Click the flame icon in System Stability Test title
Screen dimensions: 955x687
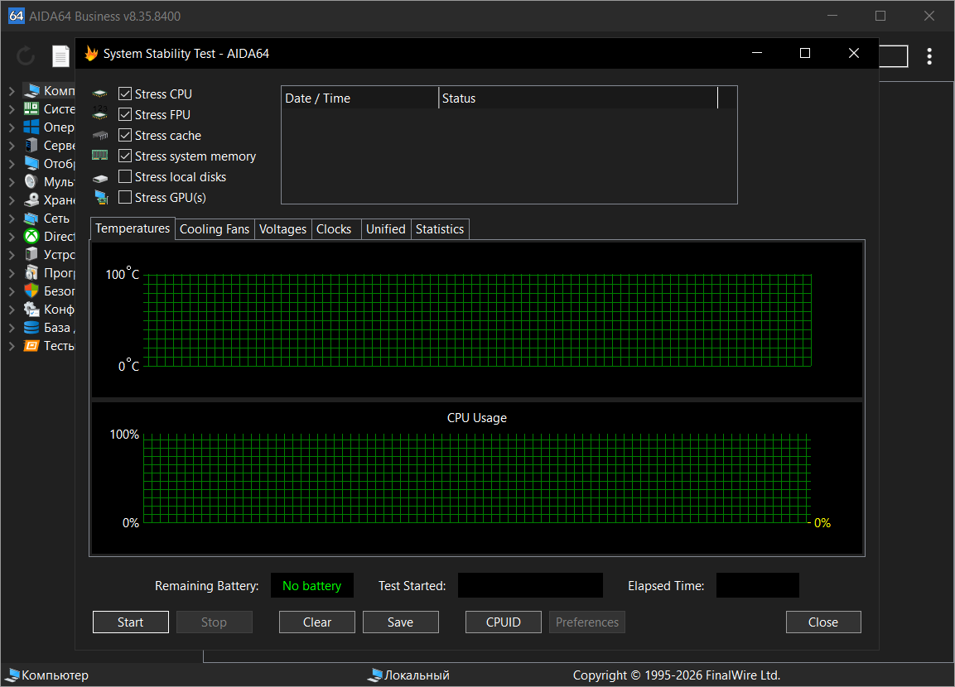tap(91, 54)
